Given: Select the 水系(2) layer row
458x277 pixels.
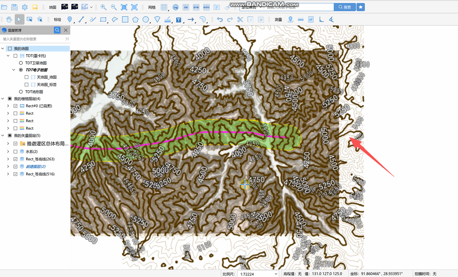Looking at the screenshot, I should point(32,151).
